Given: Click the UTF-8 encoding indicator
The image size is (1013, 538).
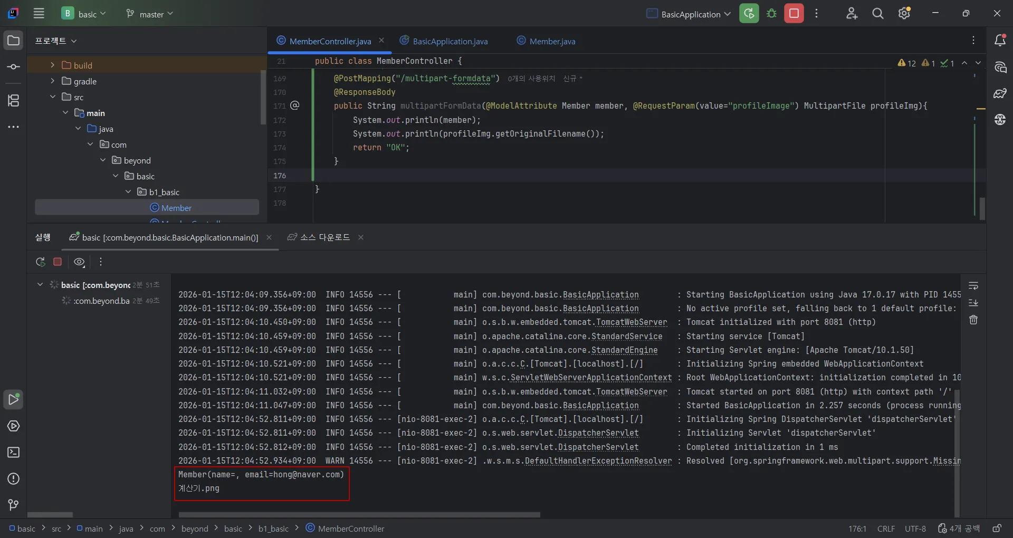Looking at the screenshot, I should click(x=915, y=529).
